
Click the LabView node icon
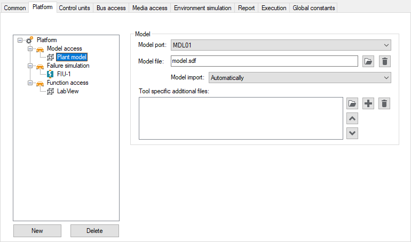50,91
